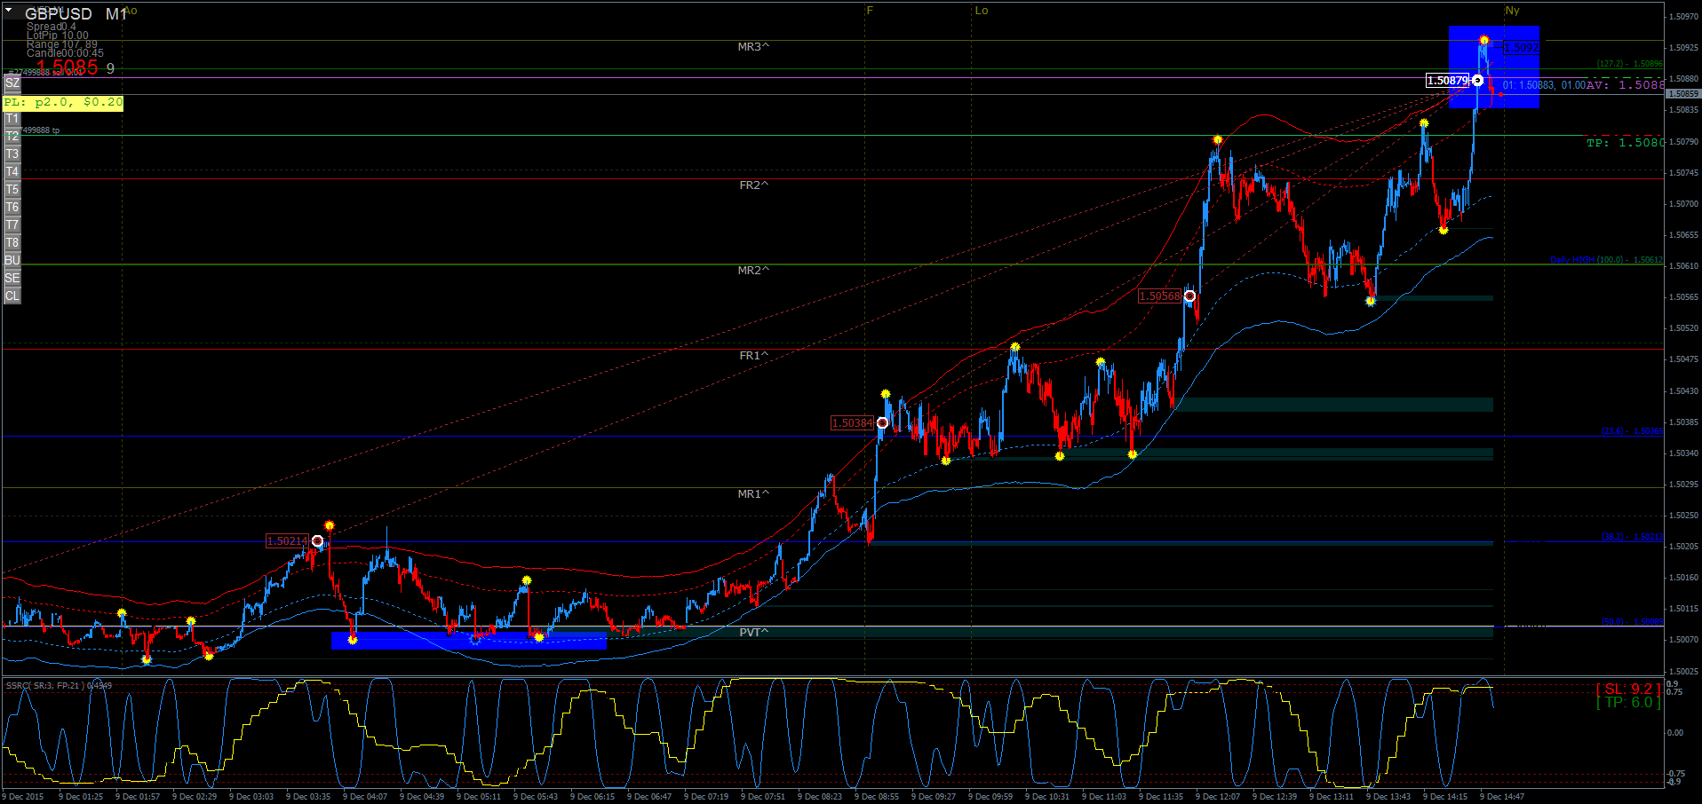This screenshot has height=804, width=1702.
Task: Click the T7 panel button
Action: click(x=12, y=225)
